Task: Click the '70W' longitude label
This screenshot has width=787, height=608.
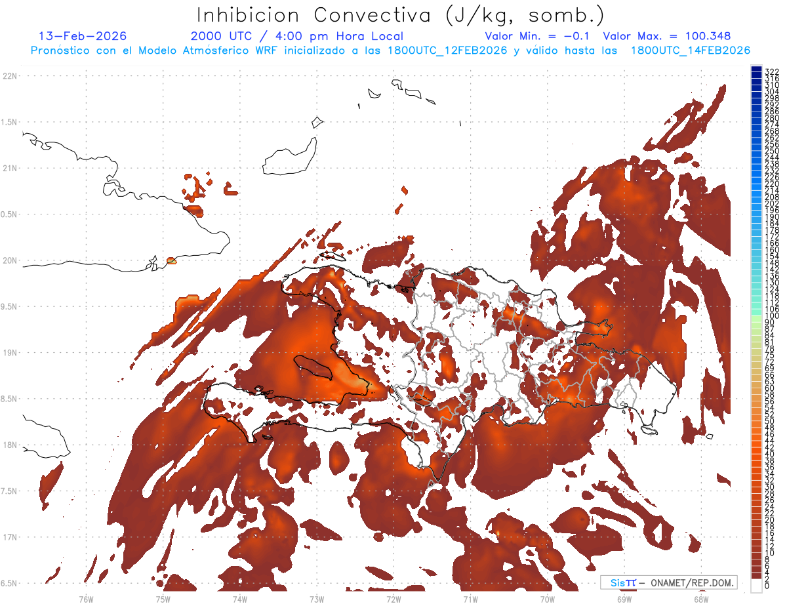Action: pyautogui.click(x=548, y=599)
